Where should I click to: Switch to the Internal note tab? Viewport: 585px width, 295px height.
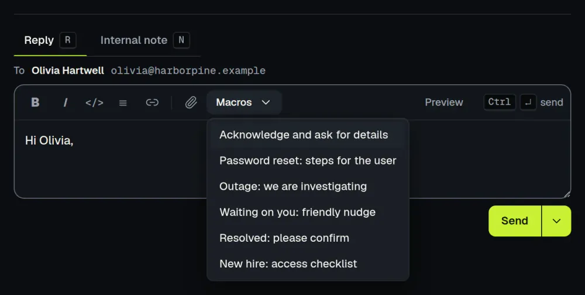point(144,40)
